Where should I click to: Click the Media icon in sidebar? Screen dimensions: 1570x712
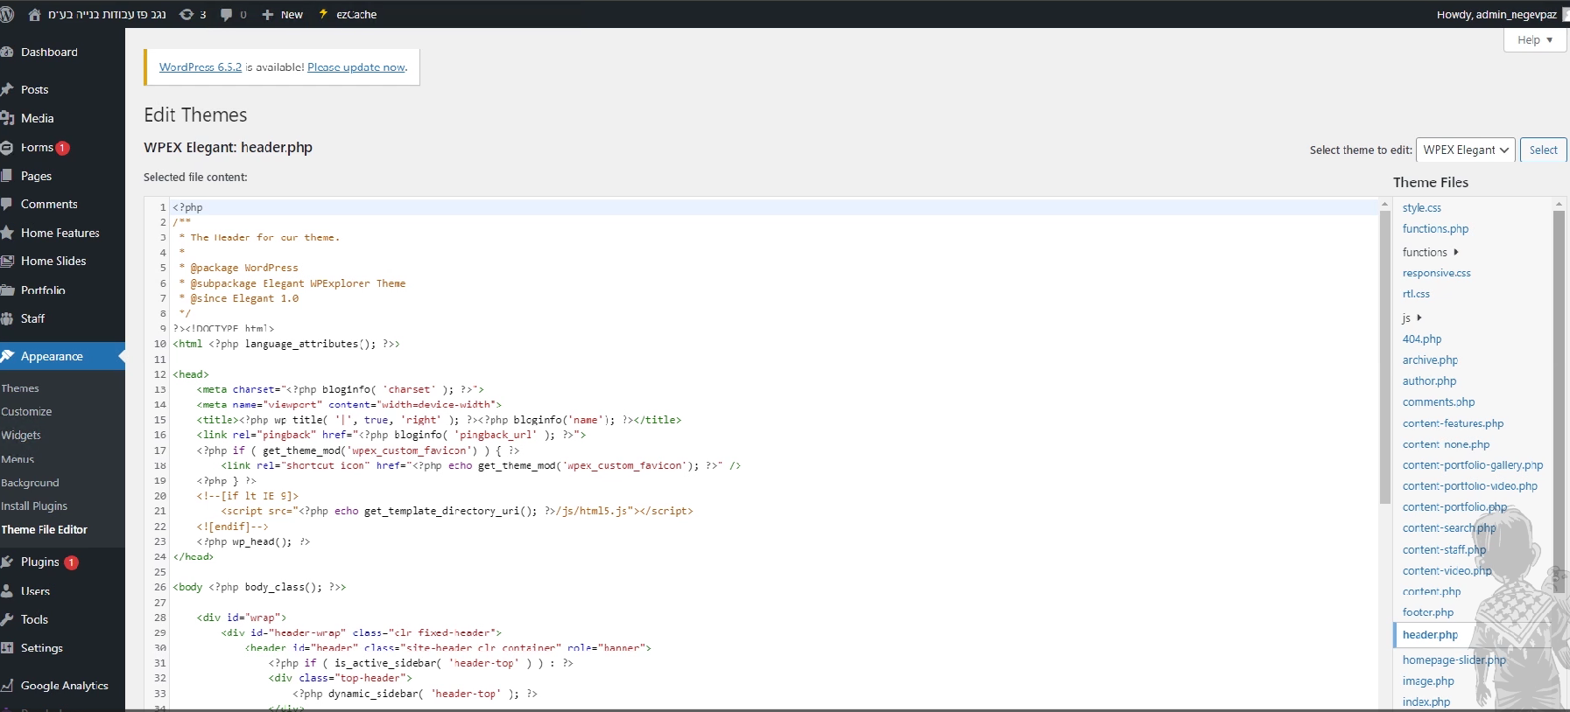pos(8,118)
